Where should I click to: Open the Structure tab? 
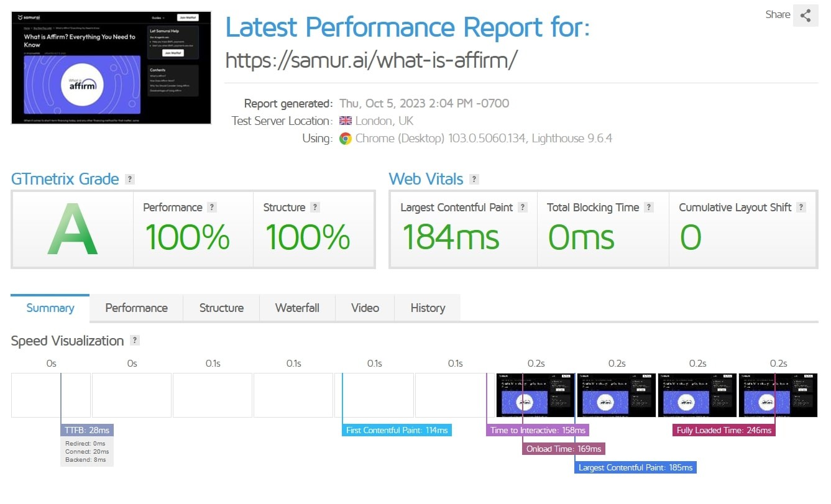(221, 308)
